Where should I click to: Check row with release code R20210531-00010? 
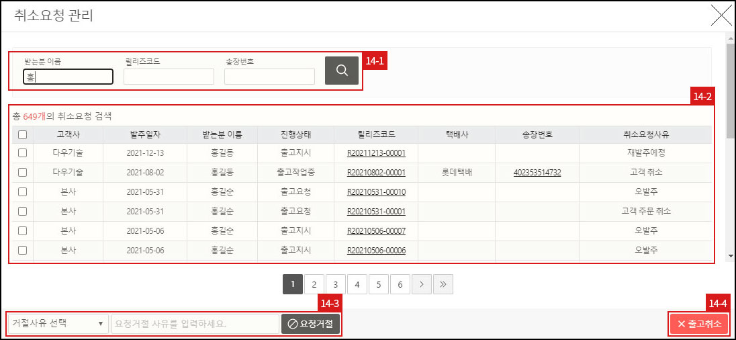pyautogui.click(x=23, y=192)
